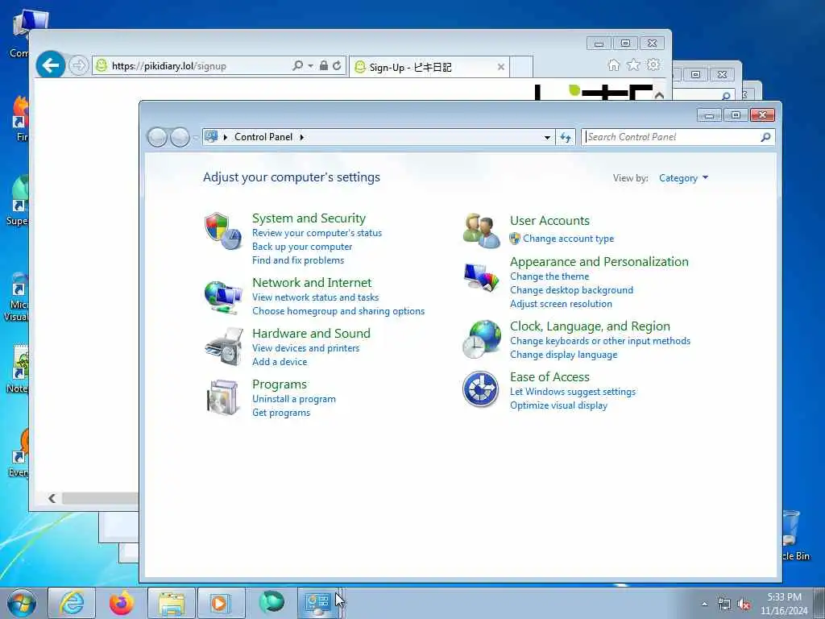Open Network and Internet globe icon
The image size is (825, 619).
pos(223,297)
